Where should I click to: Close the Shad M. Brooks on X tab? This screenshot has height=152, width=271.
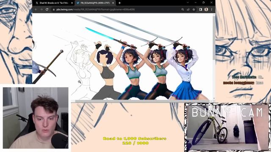tap(72, 3)
